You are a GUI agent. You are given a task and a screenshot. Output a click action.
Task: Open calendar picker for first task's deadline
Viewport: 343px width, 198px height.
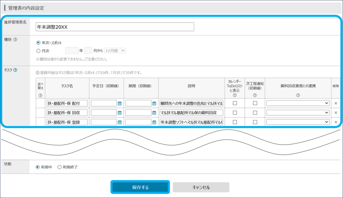154,103
